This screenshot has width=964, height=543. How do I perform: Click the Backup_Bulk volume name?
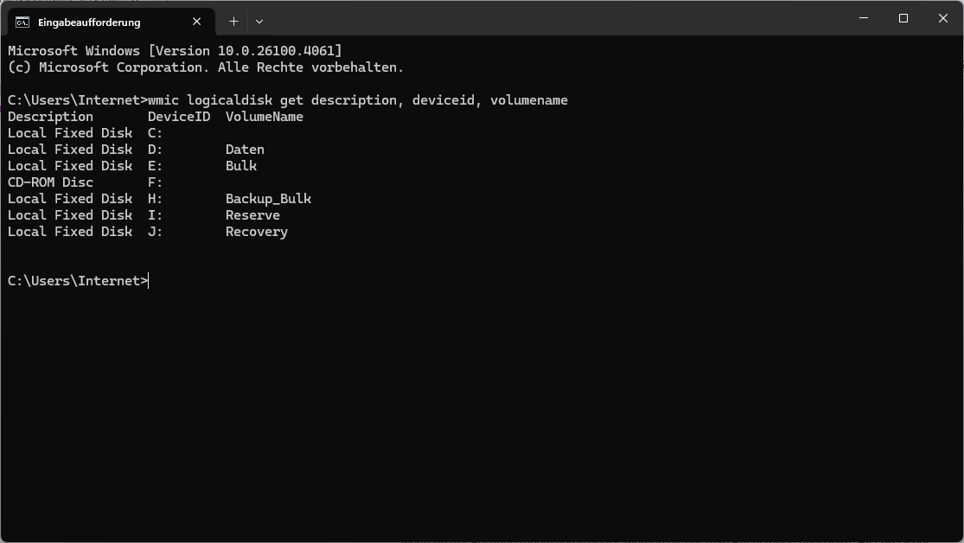[x=268, y=199]
